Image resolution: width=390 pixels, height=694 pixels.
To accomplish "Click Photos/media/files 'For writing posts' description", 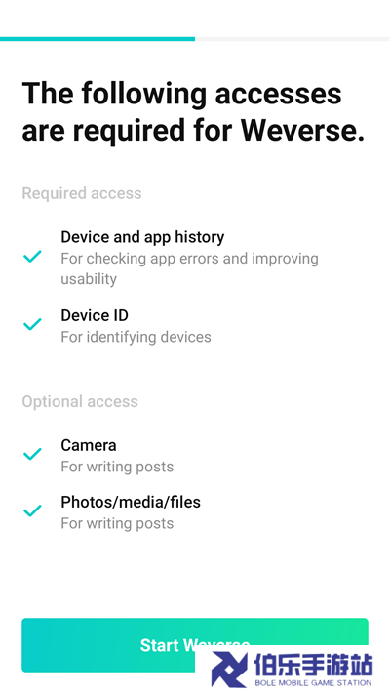I will pos(117,523).
